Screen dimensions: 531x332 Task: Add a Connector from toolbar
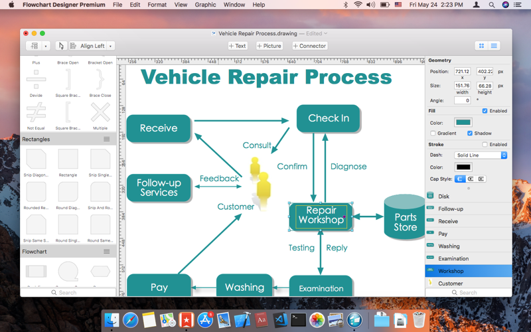pyautogui.click(x=309, y=46)
